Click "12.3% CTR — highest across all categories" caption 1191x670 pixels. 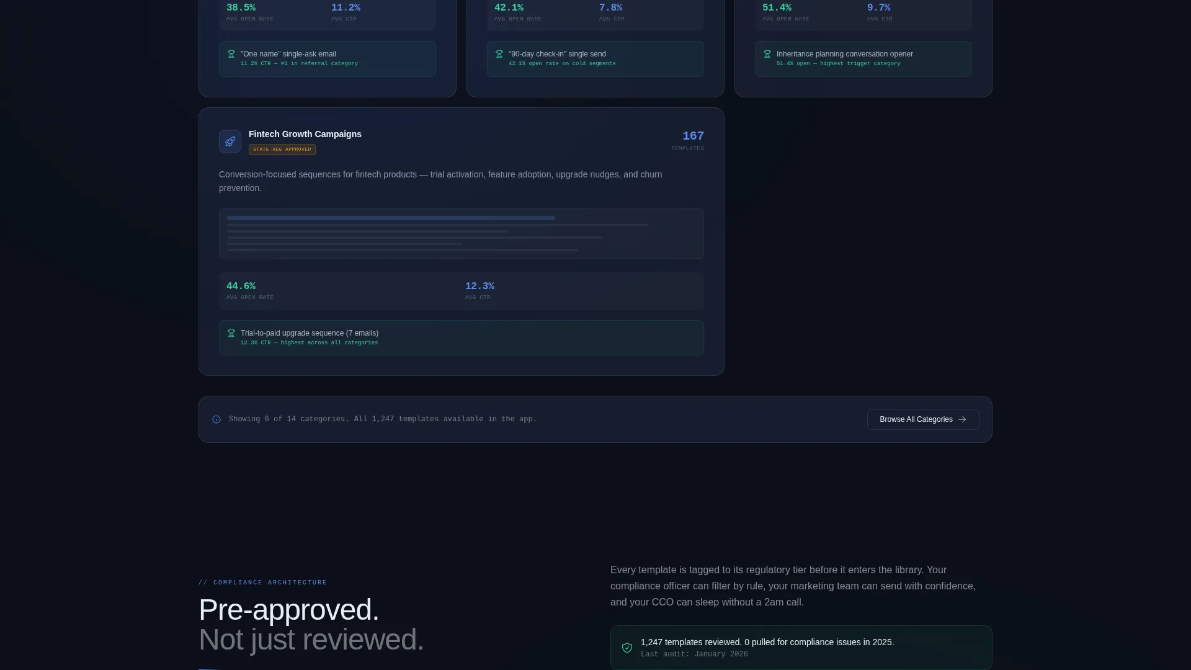coord(309,342)
